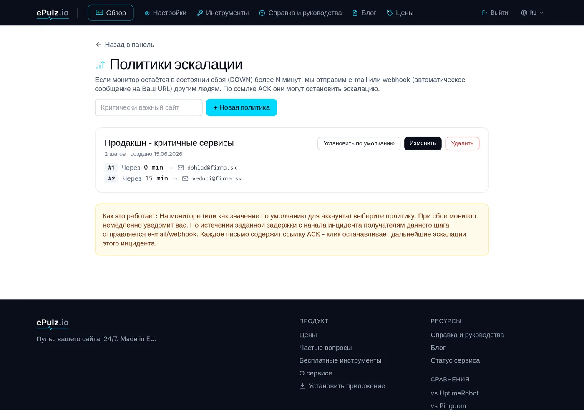Open vs Pingdom comparison link
Image resolution: width=584 pixels, height=410 pixels.
448,406
